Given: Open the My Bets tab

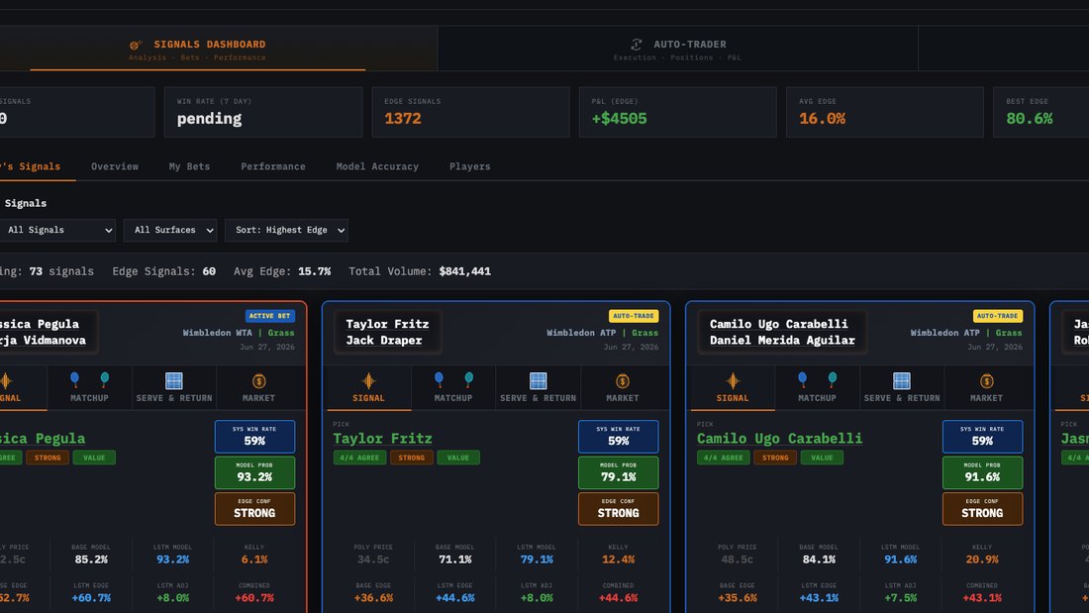Looking at the screenshot, I should [x=189, y=166].
